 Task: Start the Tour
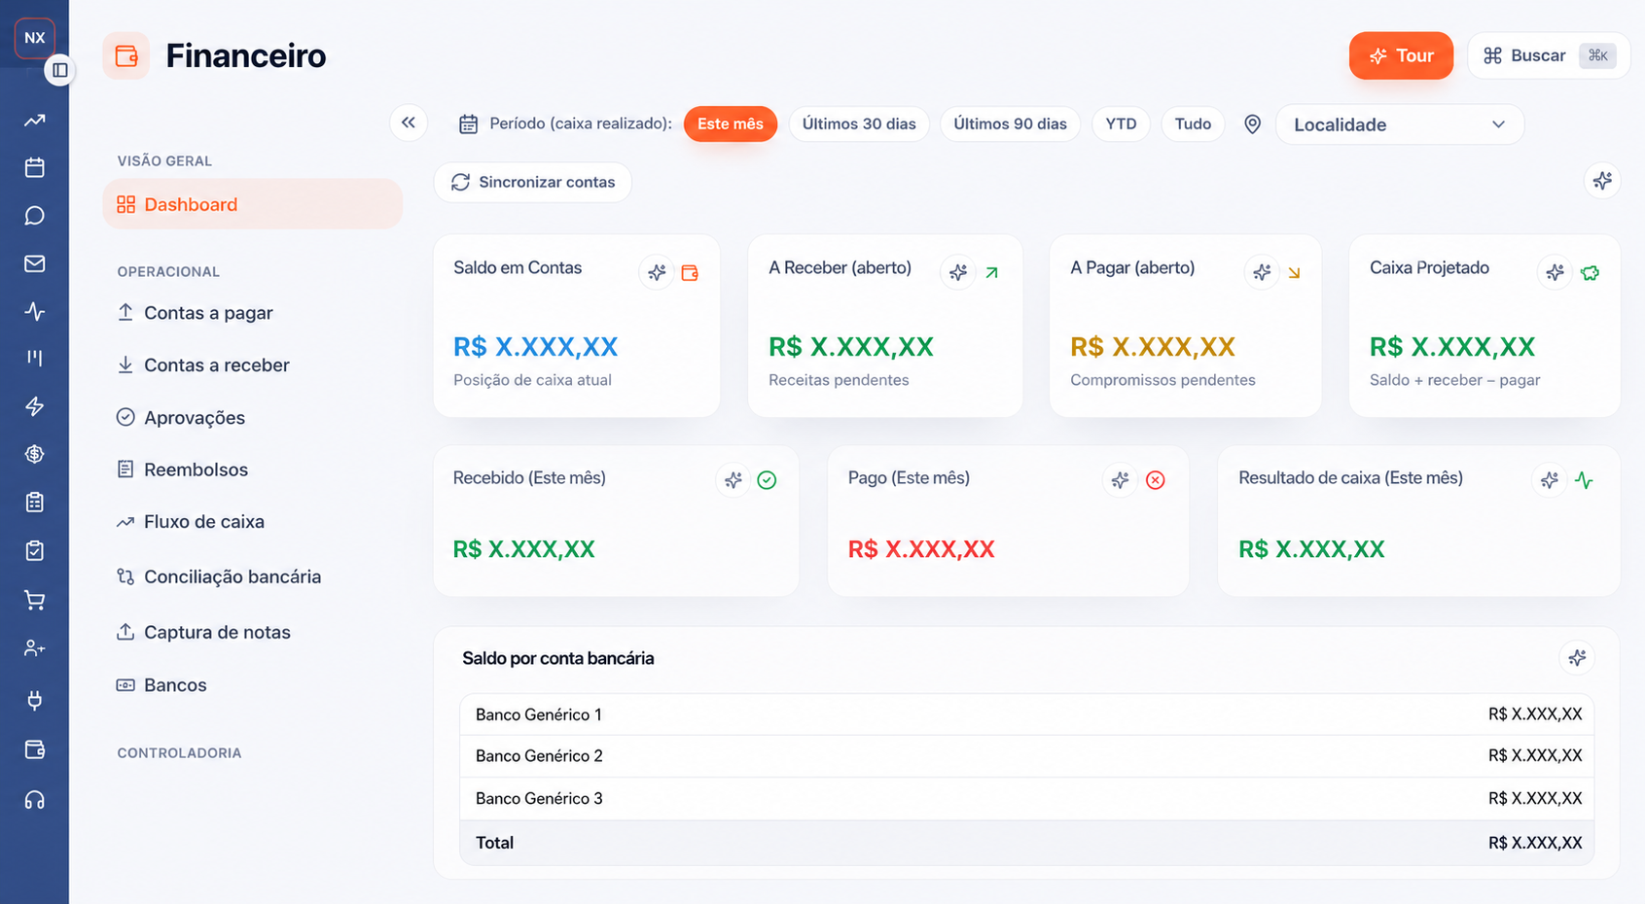point(1401,55)
